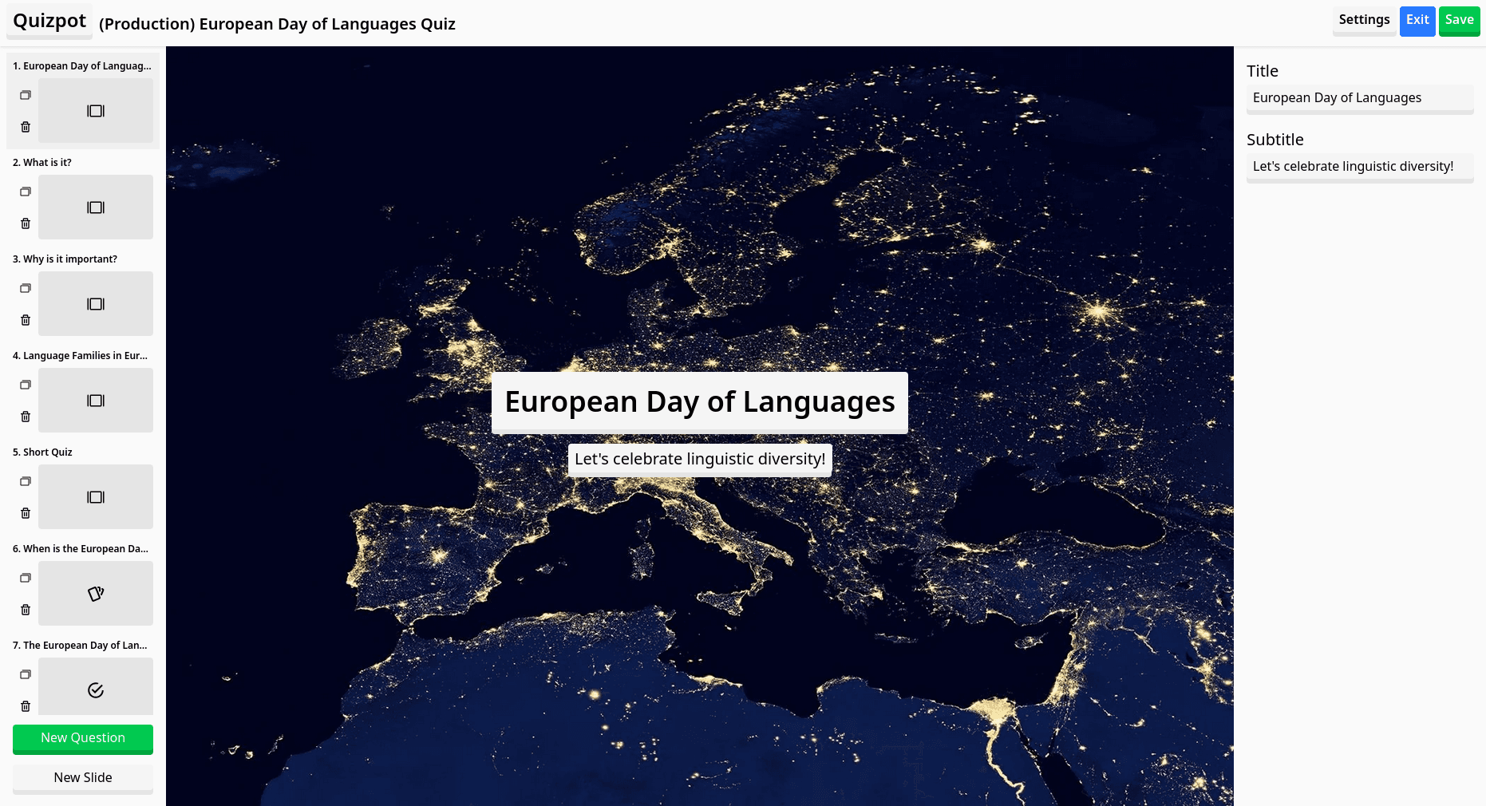Click trash icon for slide 1
The image size is (1486, 806).
pos(26,127)
